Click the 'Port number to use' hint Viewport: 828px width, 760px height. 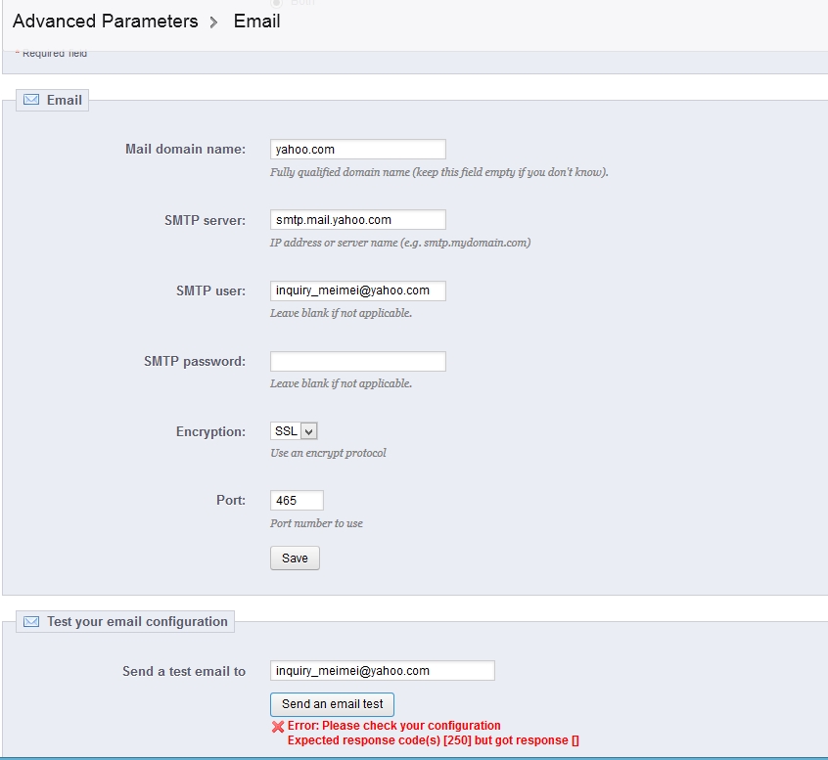(316, 523)
